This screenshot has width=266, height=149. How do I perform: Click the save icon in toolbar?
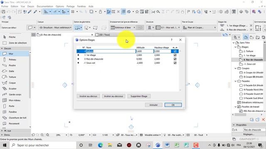pos(3,12)
